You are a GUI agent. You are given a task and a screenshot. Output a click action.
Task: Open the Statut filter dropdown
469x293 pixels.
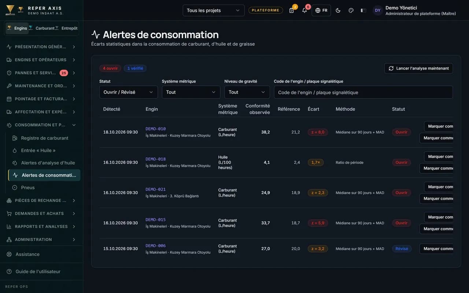[x=129, y=92]
